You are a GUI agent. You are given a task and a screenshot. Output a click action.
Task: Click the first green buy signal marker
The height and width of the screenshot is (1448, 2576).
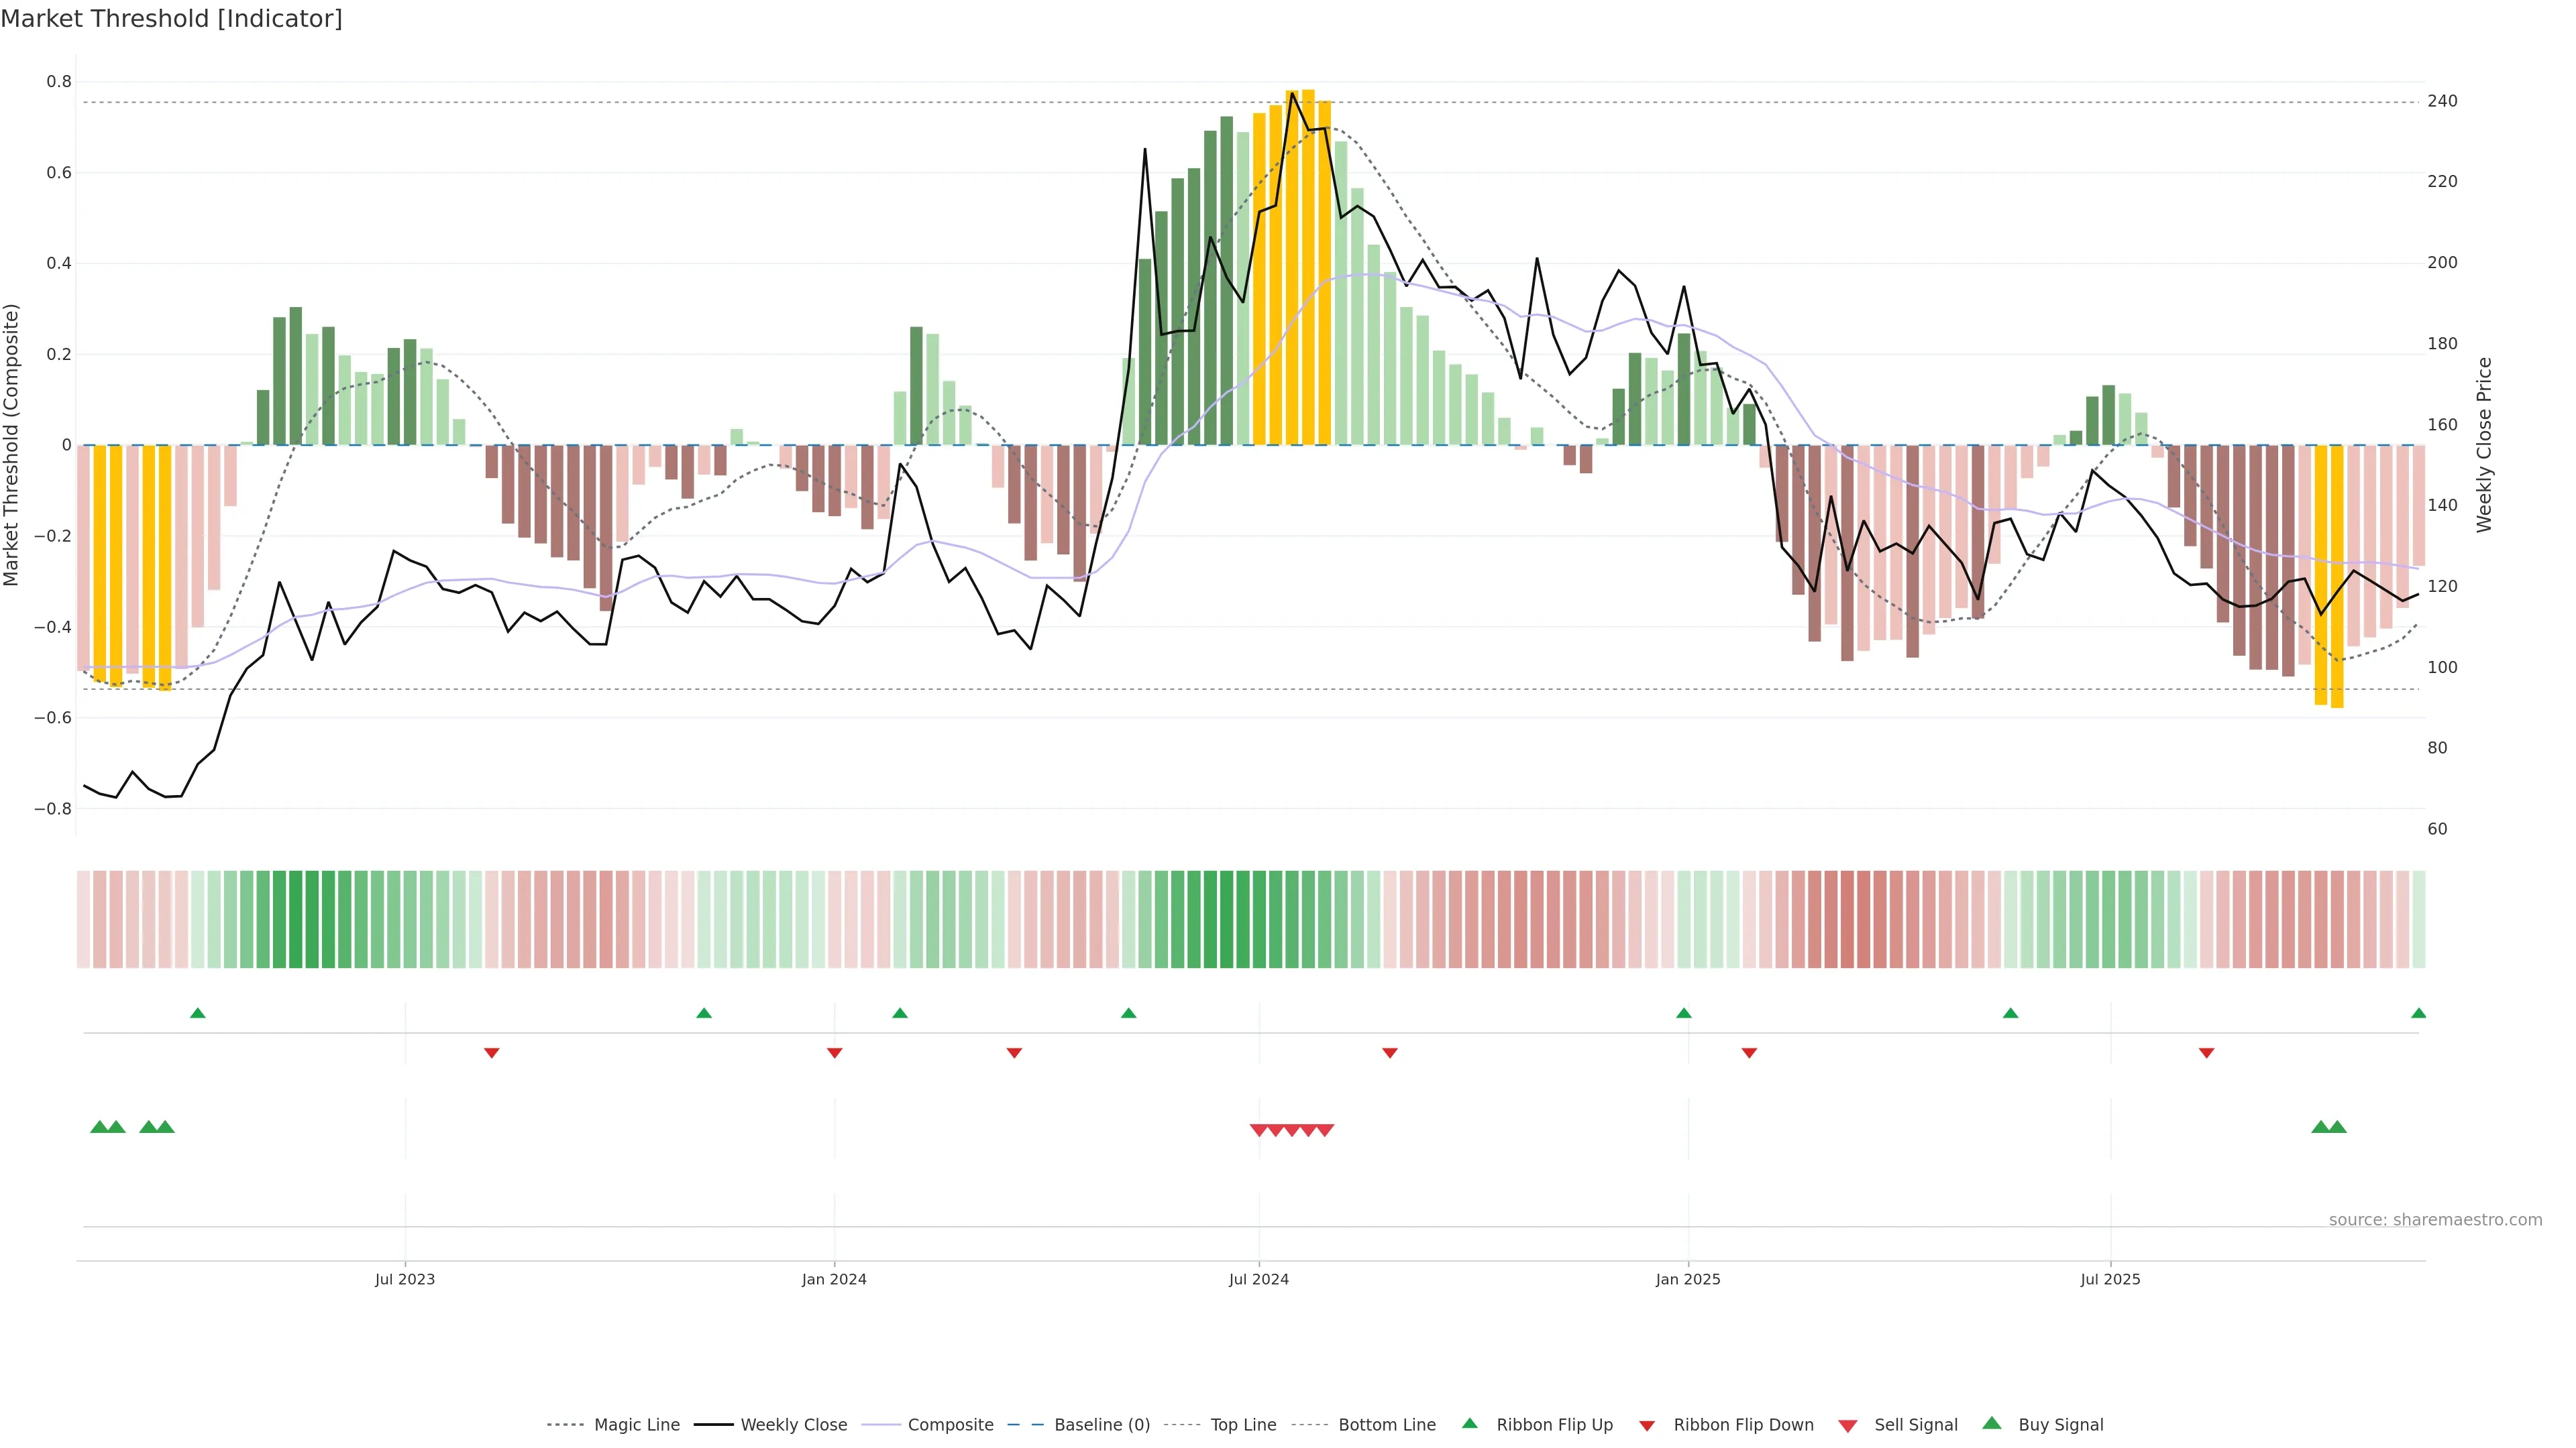click(x=99, y=1127)
